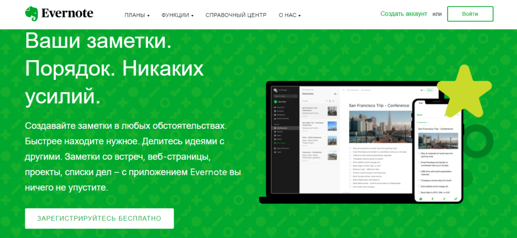The image size is (517, 238).
Task: Click the Share button in laptop mockup
Action: tap(430, 90)
